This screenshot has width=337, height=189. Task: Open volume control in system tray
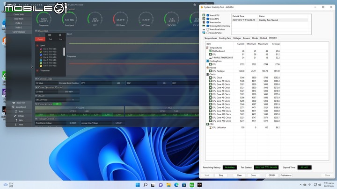pos(320,185)
